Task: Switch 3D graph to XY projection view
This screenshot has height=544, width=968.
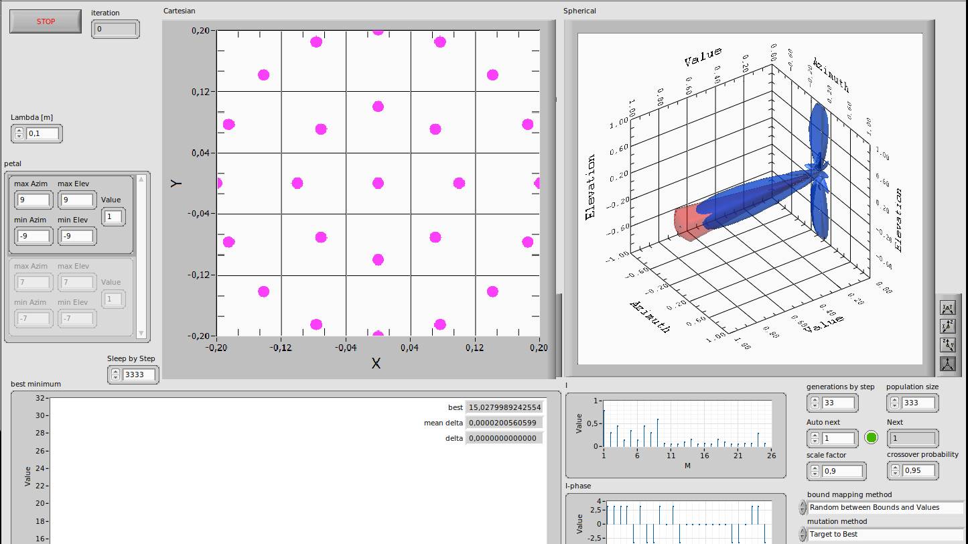Action: 948,309
